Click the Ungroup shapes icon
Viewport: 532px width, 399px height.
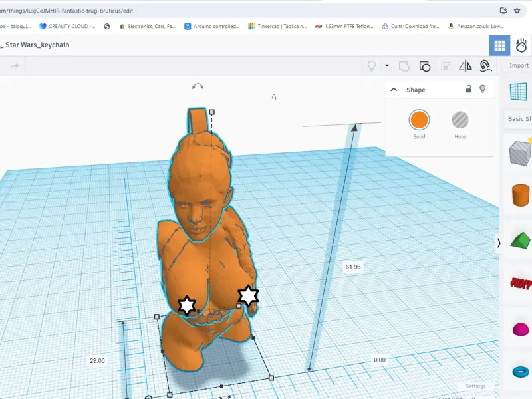pos(425,66)
